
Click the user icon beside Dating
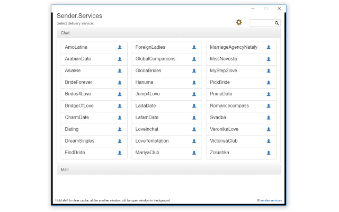coord(120,129)
